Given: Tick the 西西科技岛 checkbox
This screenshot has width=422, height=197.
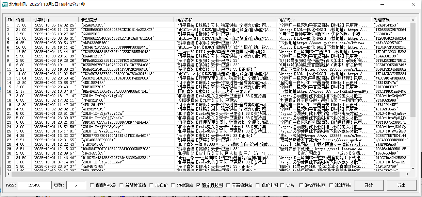Looking at the screenshot, I should click(92, 185).
